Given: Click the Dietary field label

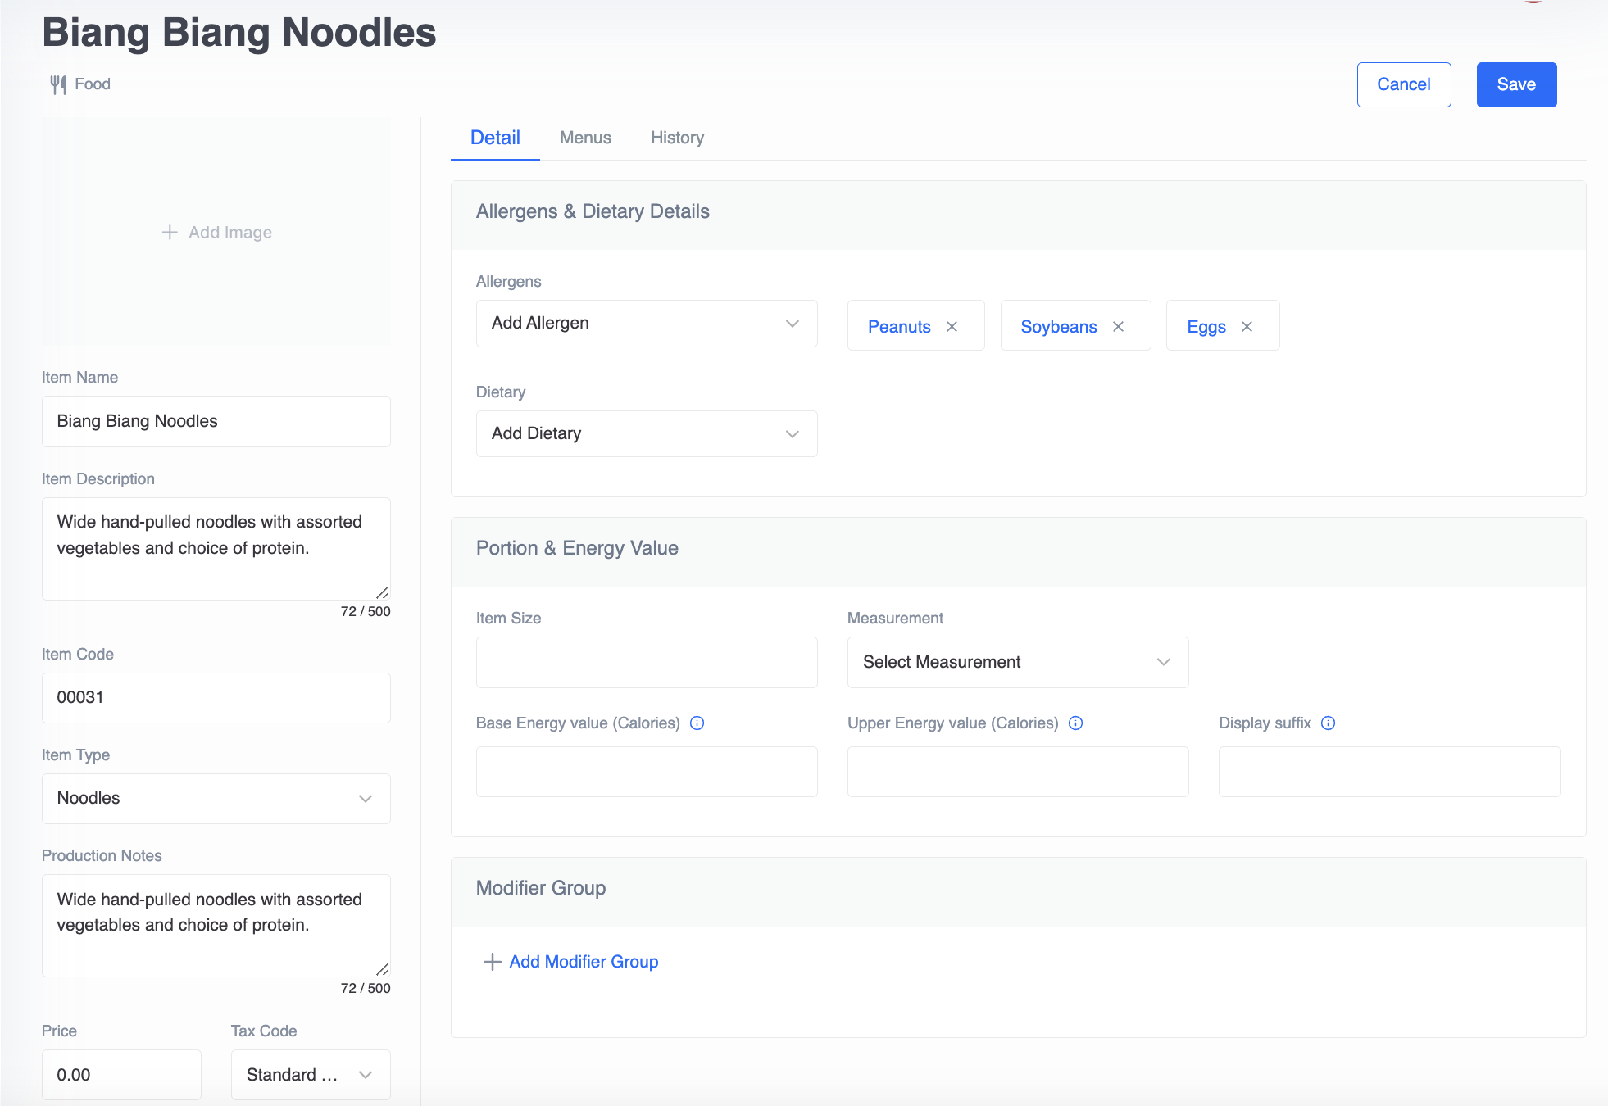Looking at the screenshot, I should click(501, 392).
